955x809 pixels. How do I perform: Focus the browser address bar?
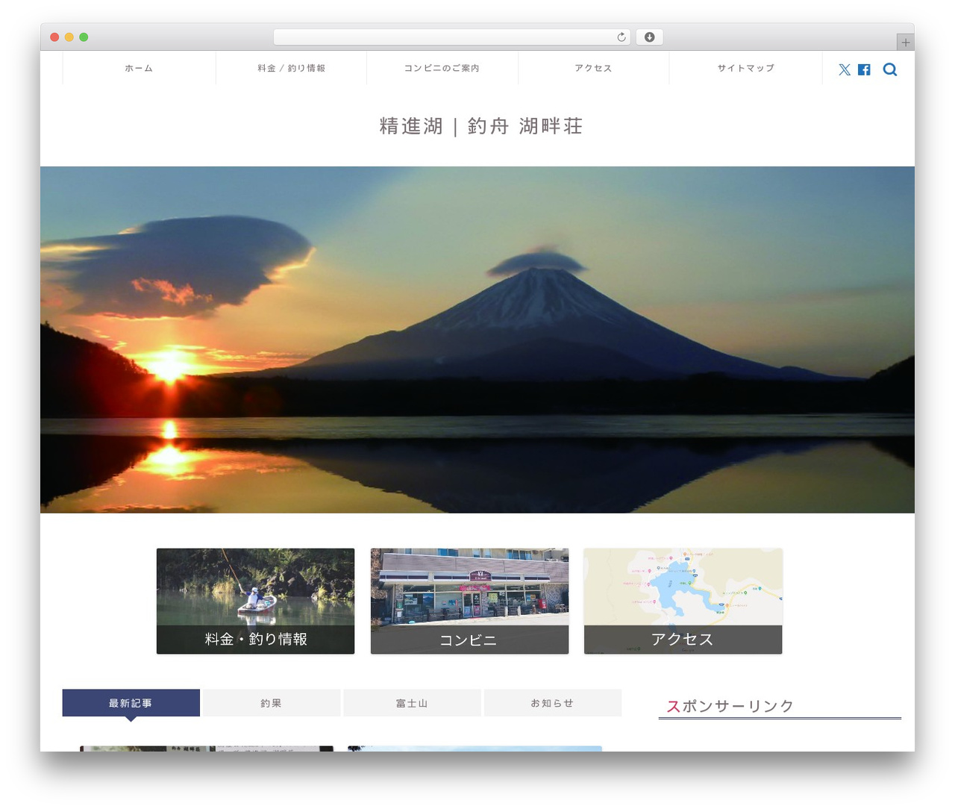point(452,37)
